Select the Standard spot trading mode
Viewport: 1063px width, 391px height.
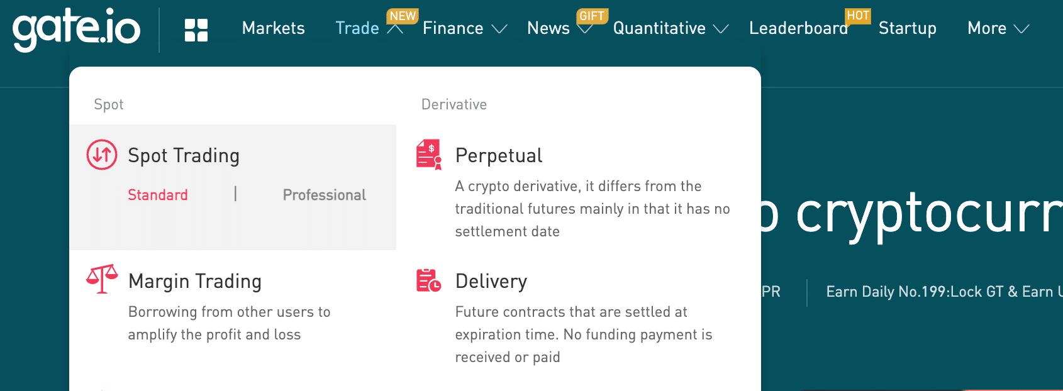158,195
